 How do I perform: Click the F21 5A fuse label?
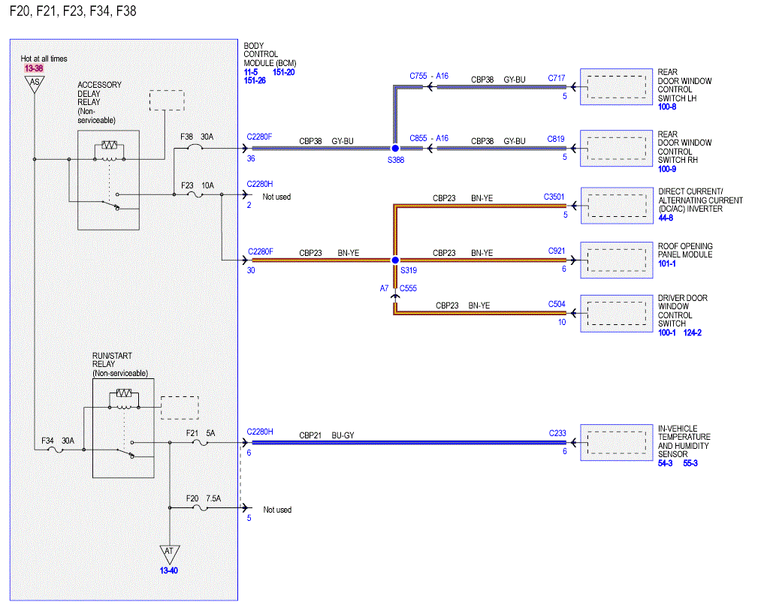coord(201,433)
